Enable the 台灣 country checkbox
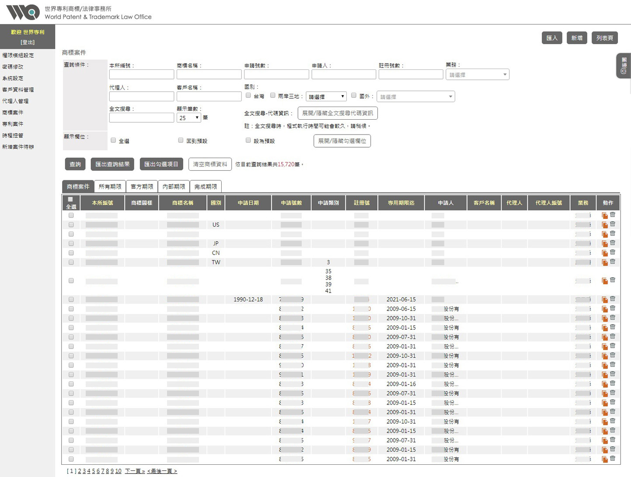Viewport: 631px width, 477px height. click(248, 95)
